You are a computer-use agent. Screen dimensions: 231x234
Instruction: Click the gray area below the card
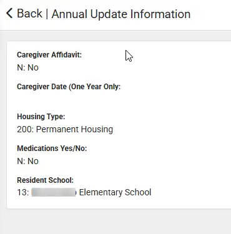[115, 222]
